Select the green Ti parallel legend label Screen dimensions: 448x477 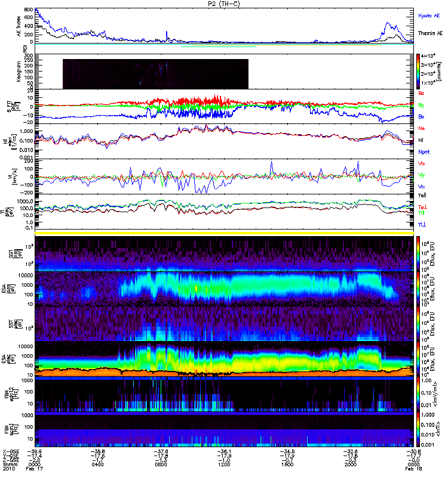[421, 213]
